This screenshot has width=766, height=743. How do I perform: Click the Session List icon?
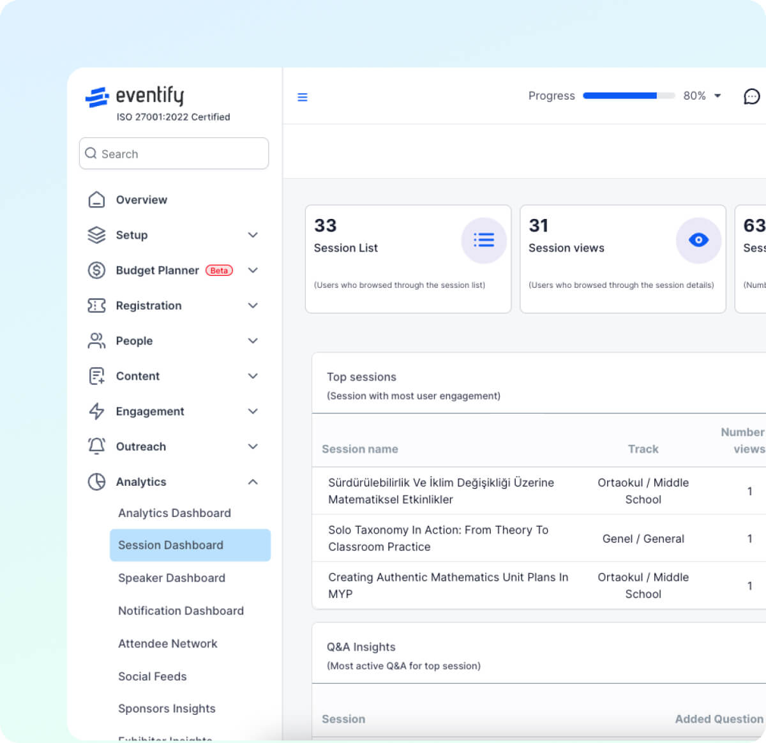click(484, 240)
